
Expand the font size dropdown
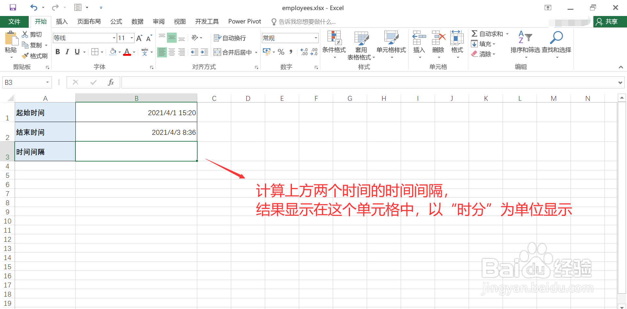(131, 38)
